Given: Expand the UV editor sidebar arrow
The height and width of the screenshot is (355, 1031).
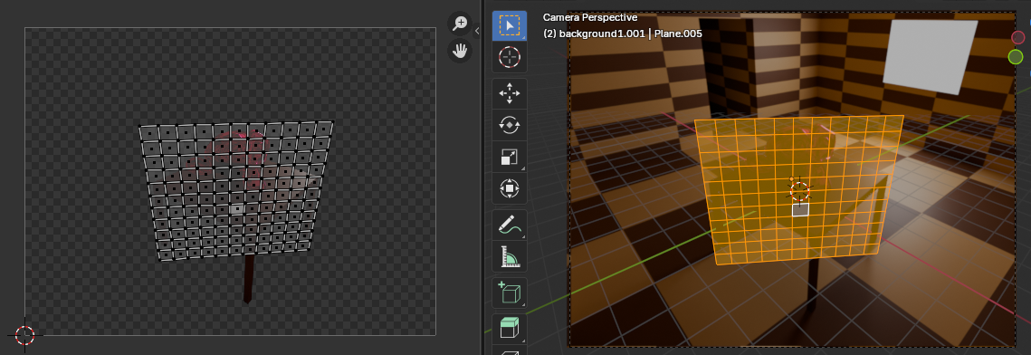Looking at the screenshot, I should click(x=477, y=30).
